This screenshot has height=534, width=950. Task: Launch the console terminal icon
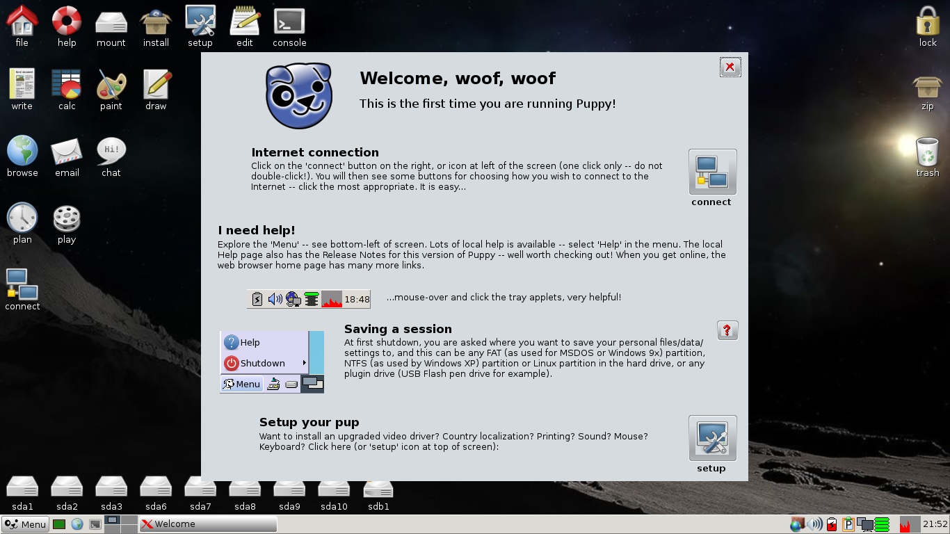289,21
